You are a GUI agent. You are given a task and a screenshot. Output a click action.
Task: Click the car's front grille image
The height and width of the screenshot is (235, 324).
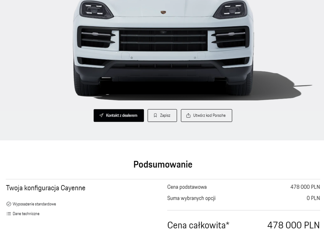pos(163,40)
